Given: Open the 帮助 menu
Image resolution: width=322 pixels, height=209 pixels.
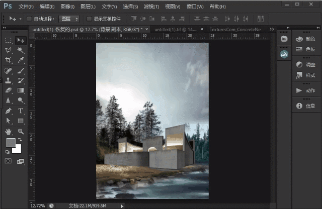Looking at the screenshot, I should 217,7.
